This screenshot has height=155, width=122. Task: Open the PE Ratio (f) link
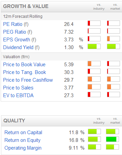16,24
